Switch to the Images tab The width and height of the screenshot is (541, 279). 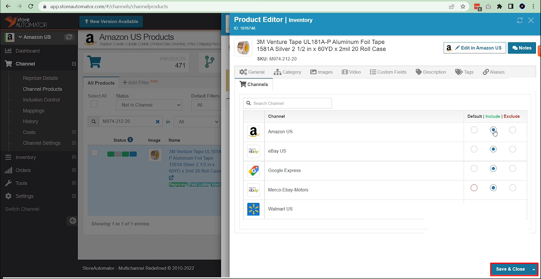[321, 72]
